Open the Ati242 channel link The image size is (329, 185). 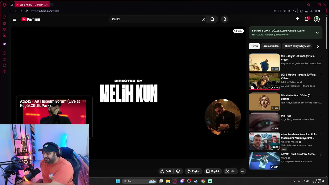284,158
